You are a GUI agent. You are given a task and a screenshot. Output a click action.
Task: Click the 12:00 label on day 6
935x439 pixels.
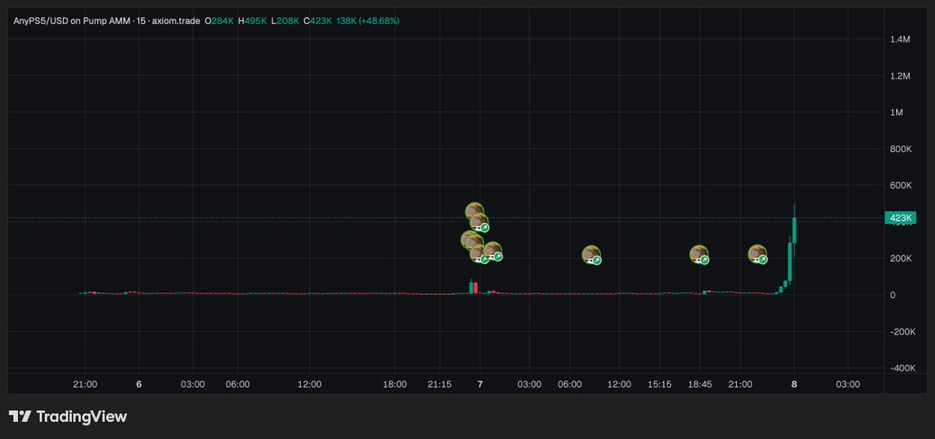coord(309,384)
